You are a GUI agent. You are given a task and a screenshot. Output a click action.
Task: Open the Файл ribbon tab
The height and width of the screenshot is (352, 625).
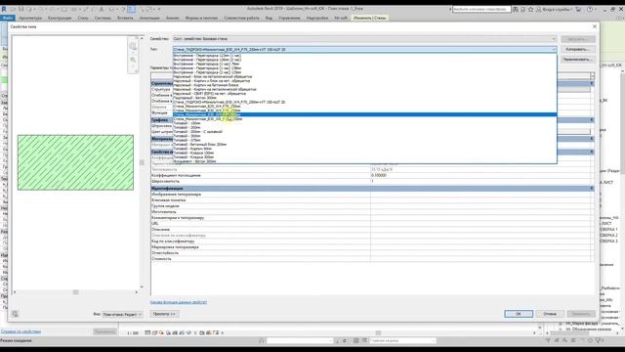8,18
